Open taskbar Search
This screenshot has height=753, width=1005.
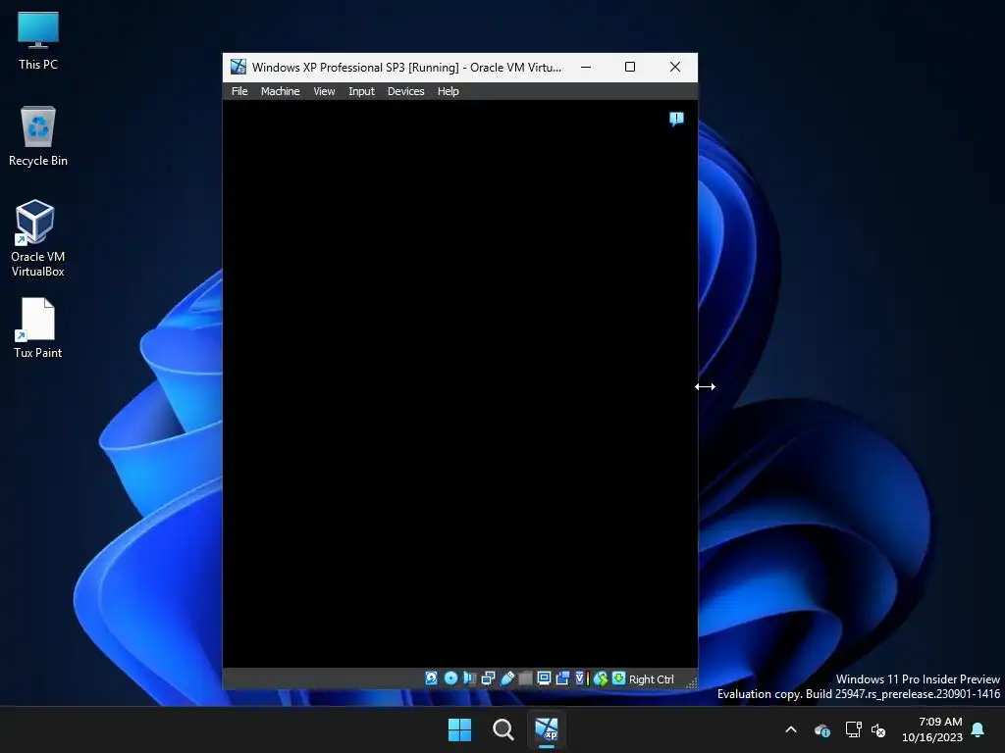503,729
